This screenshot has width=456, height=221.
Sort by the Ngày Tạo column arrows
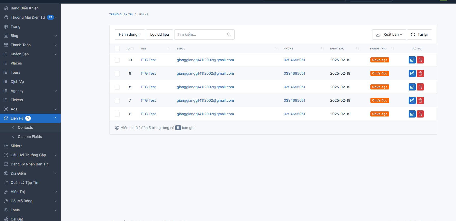(x=357, y=48)
